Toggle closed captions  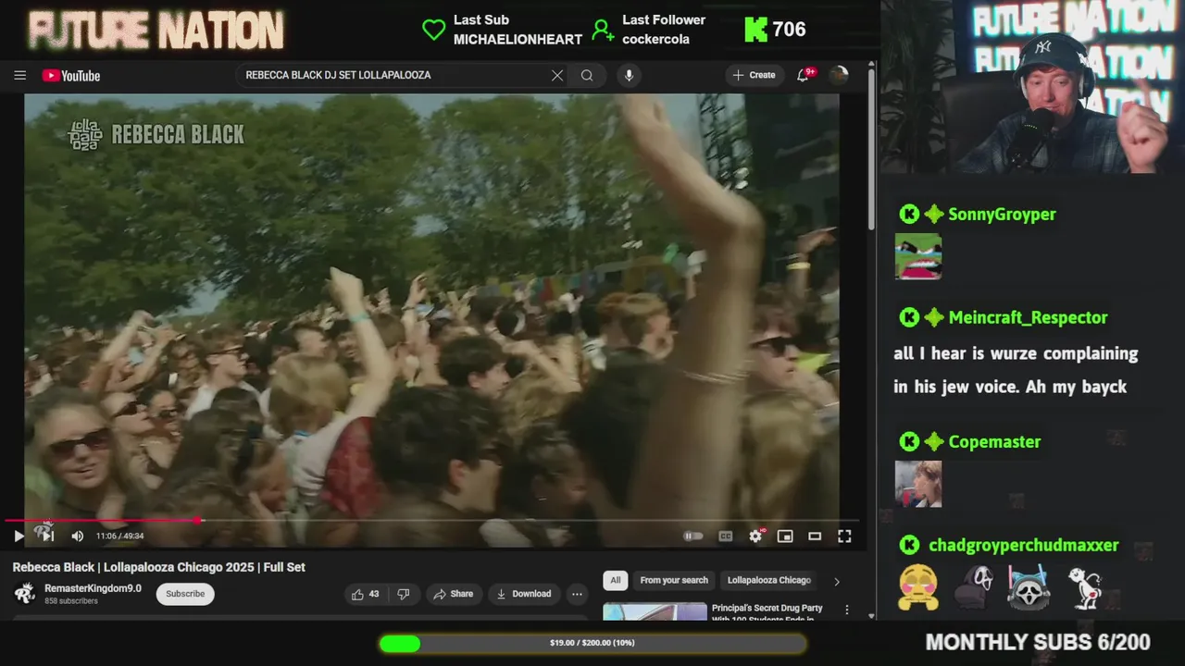coord(726,536)
